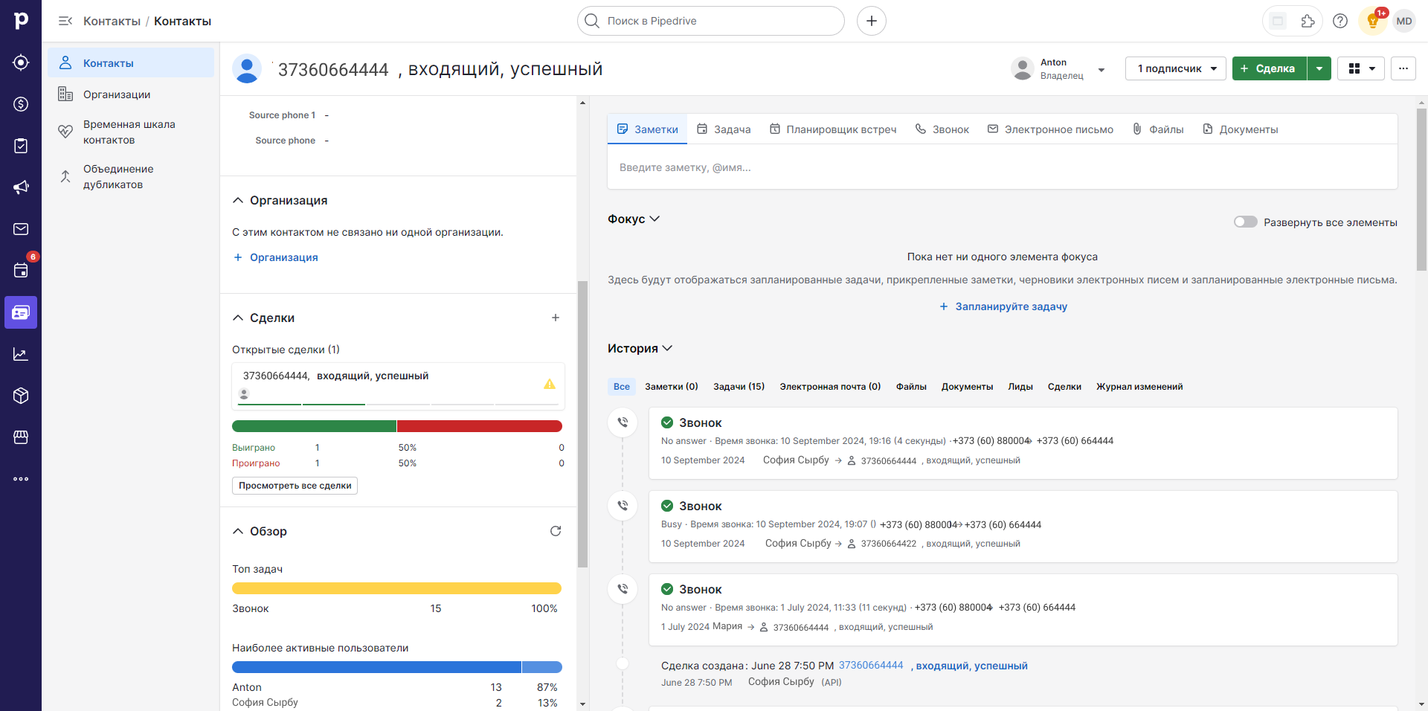Click the quick add plus button

pos(871,21)
